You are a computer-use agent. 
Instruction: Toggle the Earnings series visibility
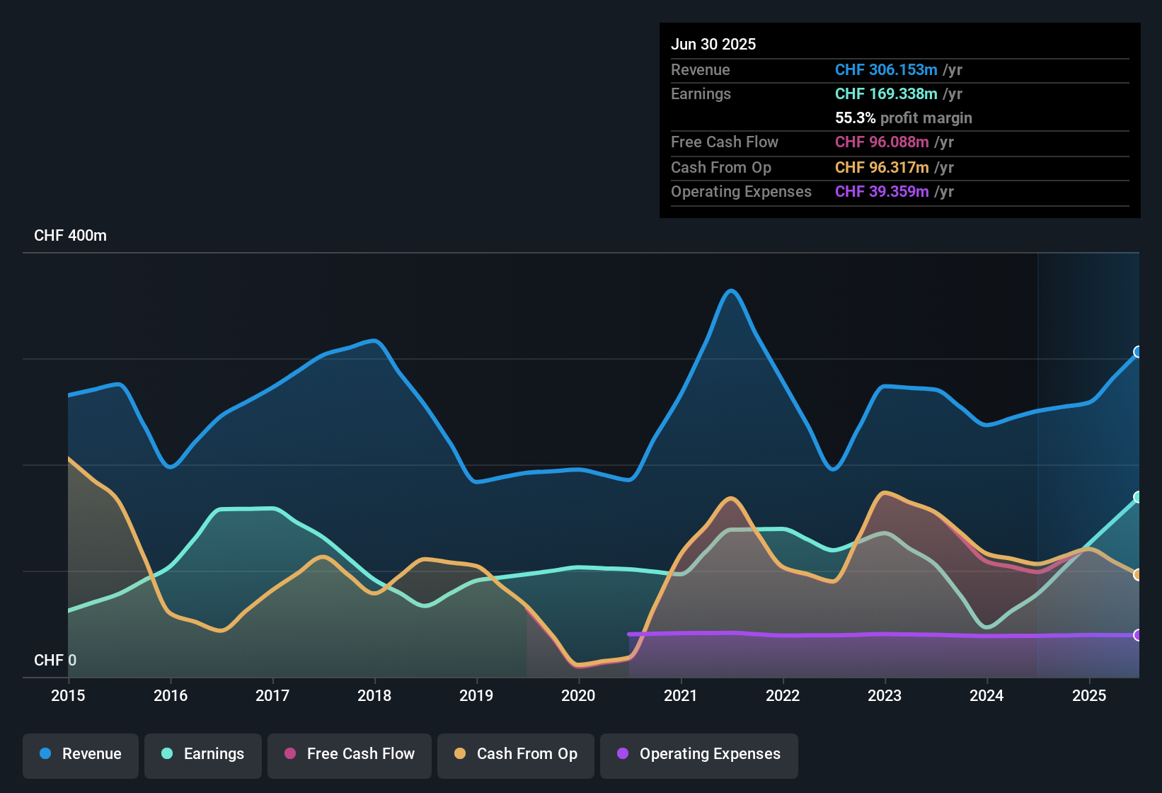[203, 755]
